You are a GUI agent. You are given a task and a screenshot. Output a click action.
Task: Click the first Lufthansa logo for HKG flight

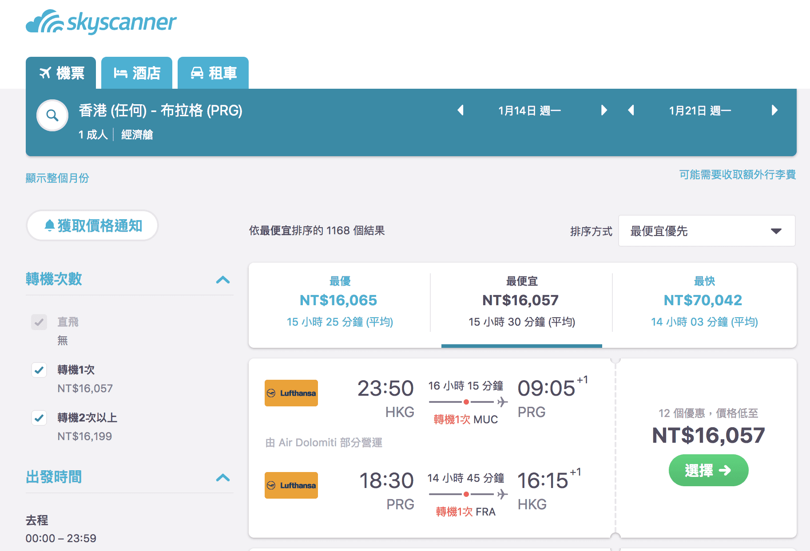click(291, 393)
